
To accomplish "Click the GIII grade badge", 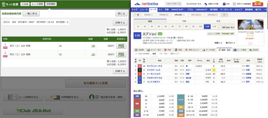I will pos(160,34).
